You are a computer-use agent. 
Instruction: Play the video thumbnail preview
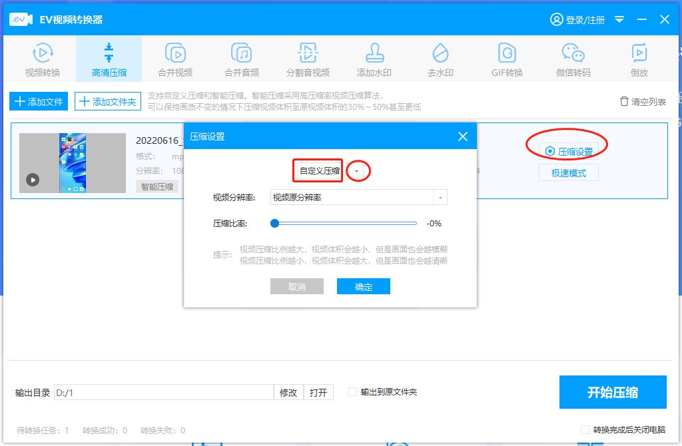coord(33,179)
